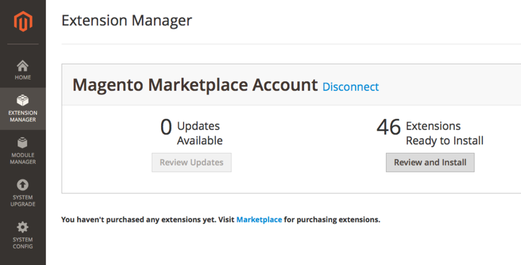Viewport: 521px width, 265px height.
Task: Click the Magento Marketplace Account heading
Action: 195,85
